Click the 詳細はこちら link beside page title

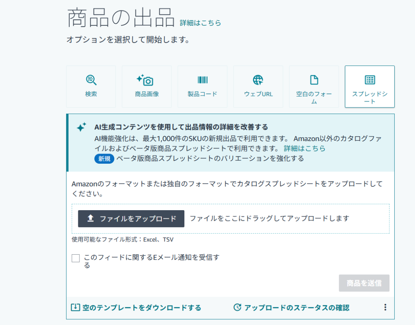(x=200, y=23)
